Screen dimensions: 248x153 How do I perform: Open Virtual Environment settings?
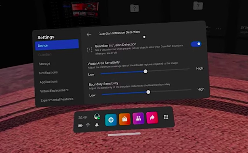[x=54, y=91]
